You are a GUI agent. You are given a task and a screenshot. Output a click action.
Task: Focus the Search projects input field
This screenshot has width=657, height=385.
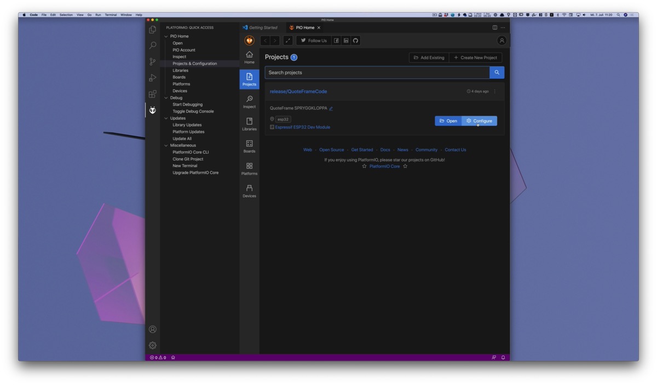377,72
